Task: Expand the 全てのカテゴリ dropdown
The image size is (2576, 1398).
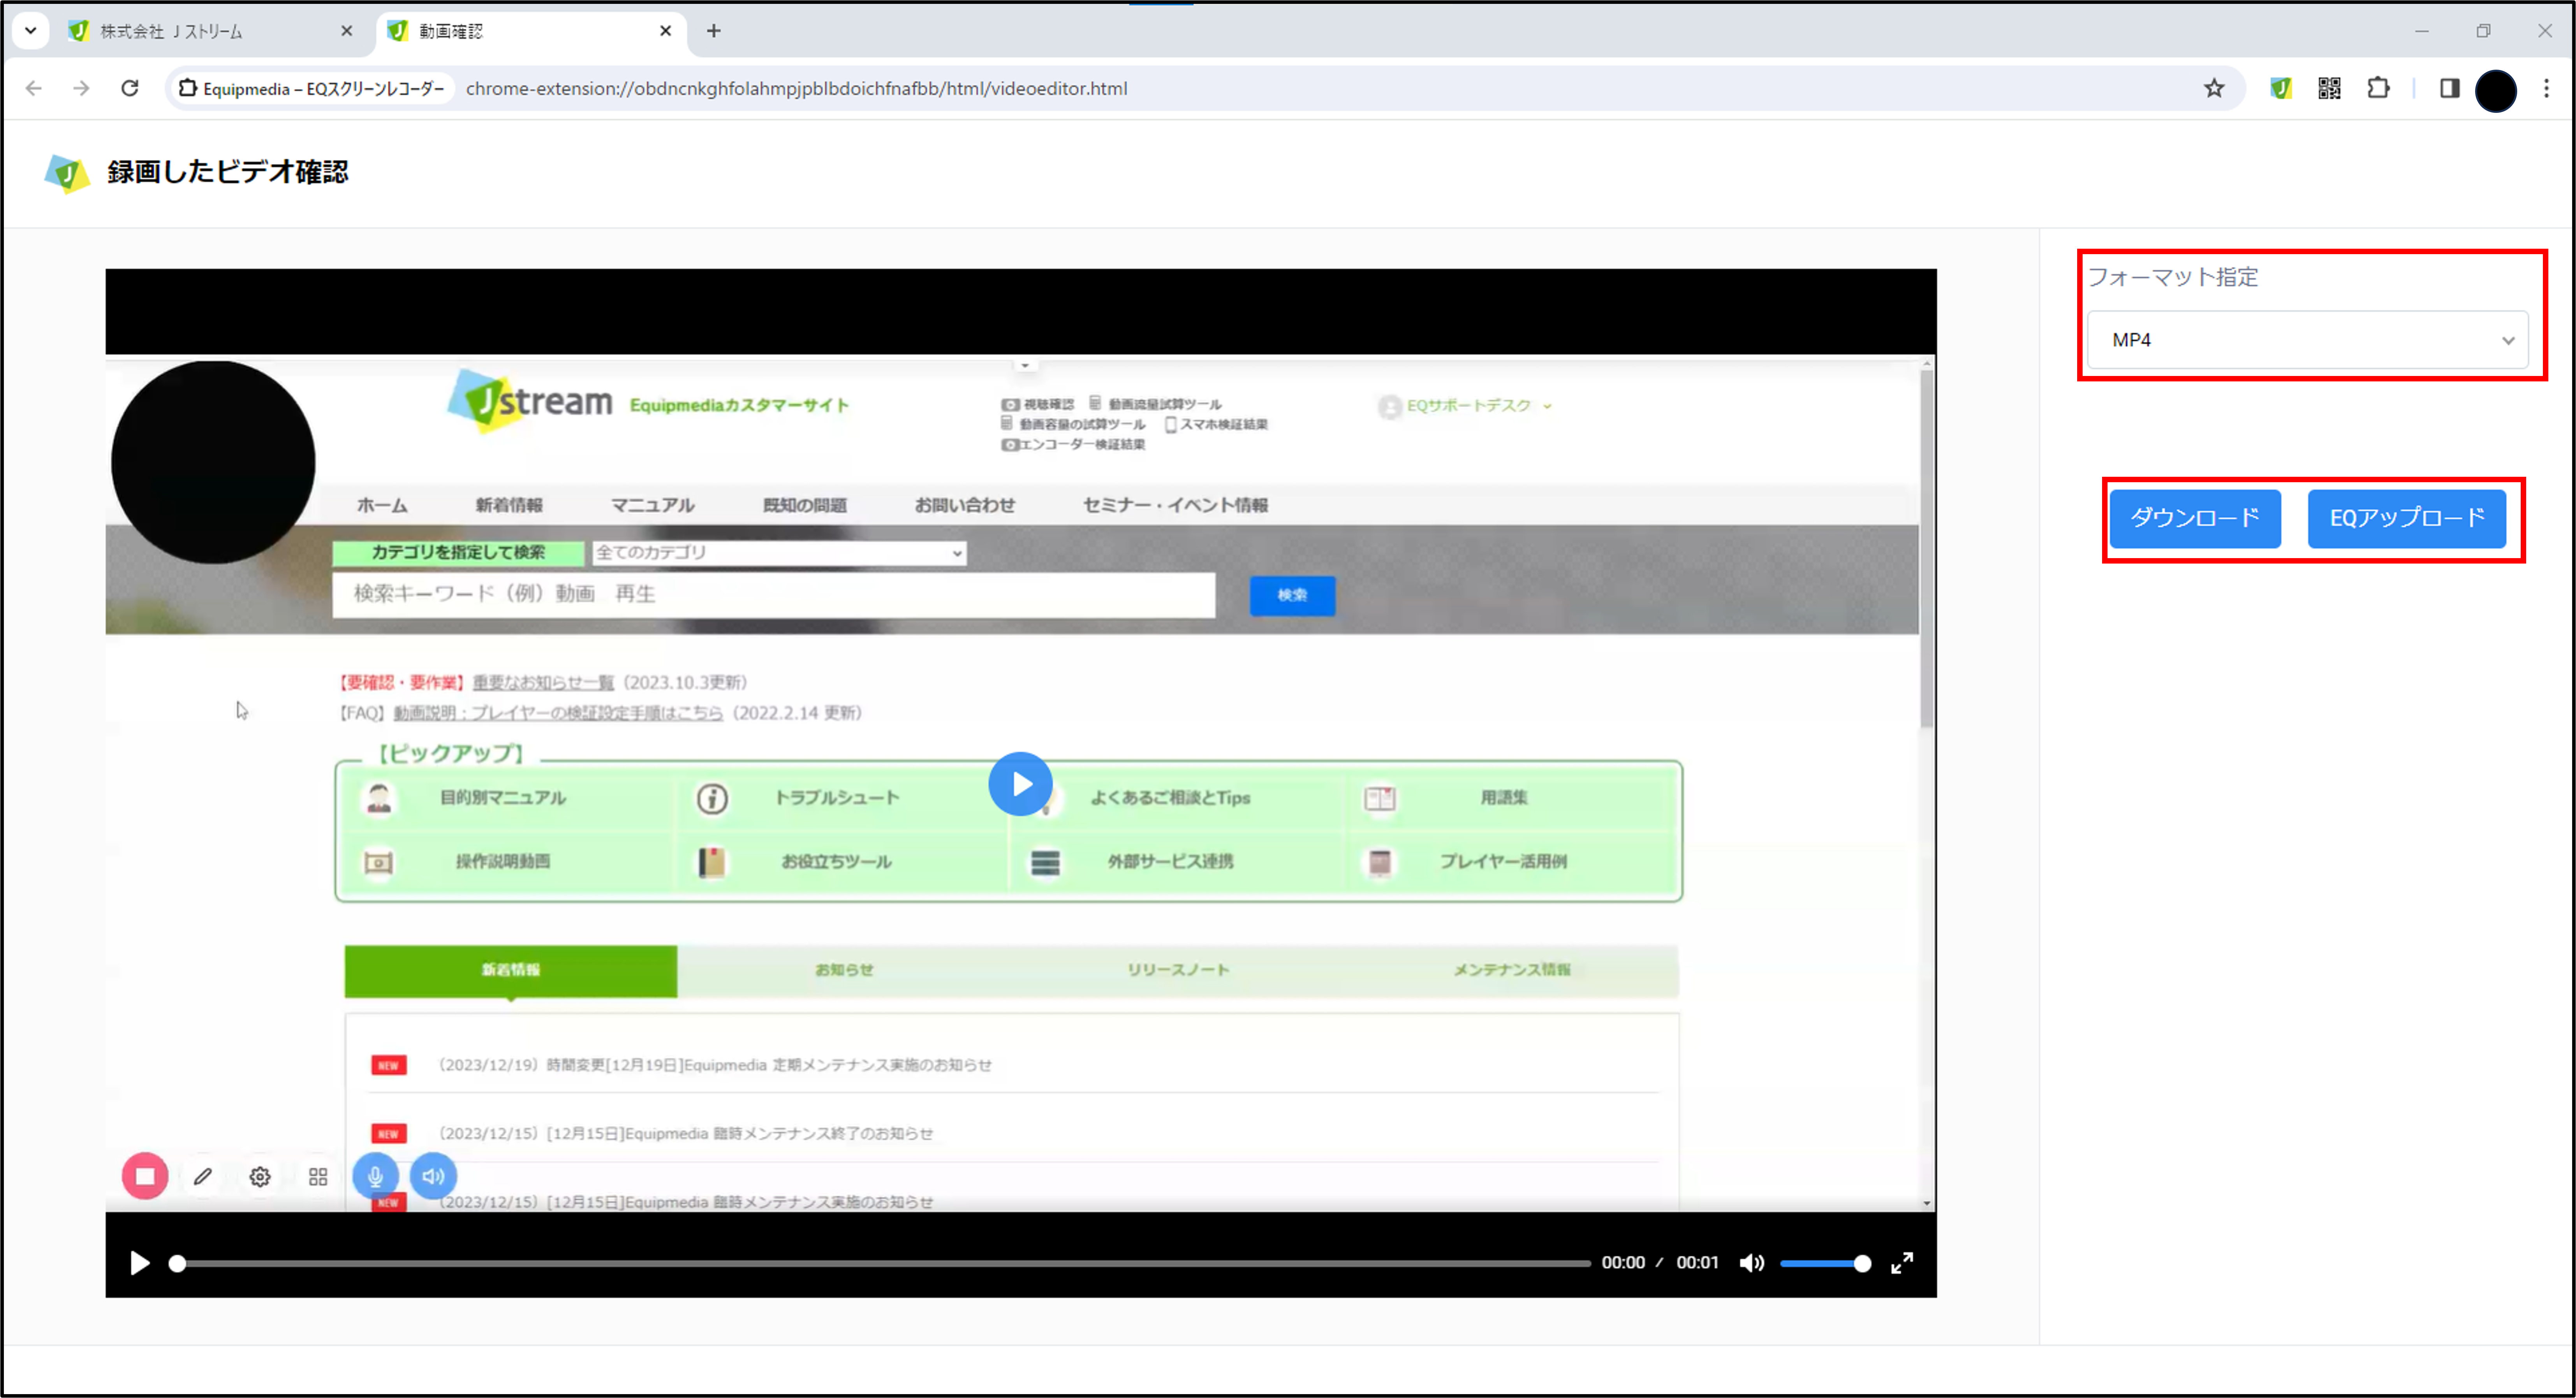Action: coord(779,553)
